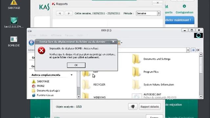Open Favoris réseau in the sidebar

point(43,95)
